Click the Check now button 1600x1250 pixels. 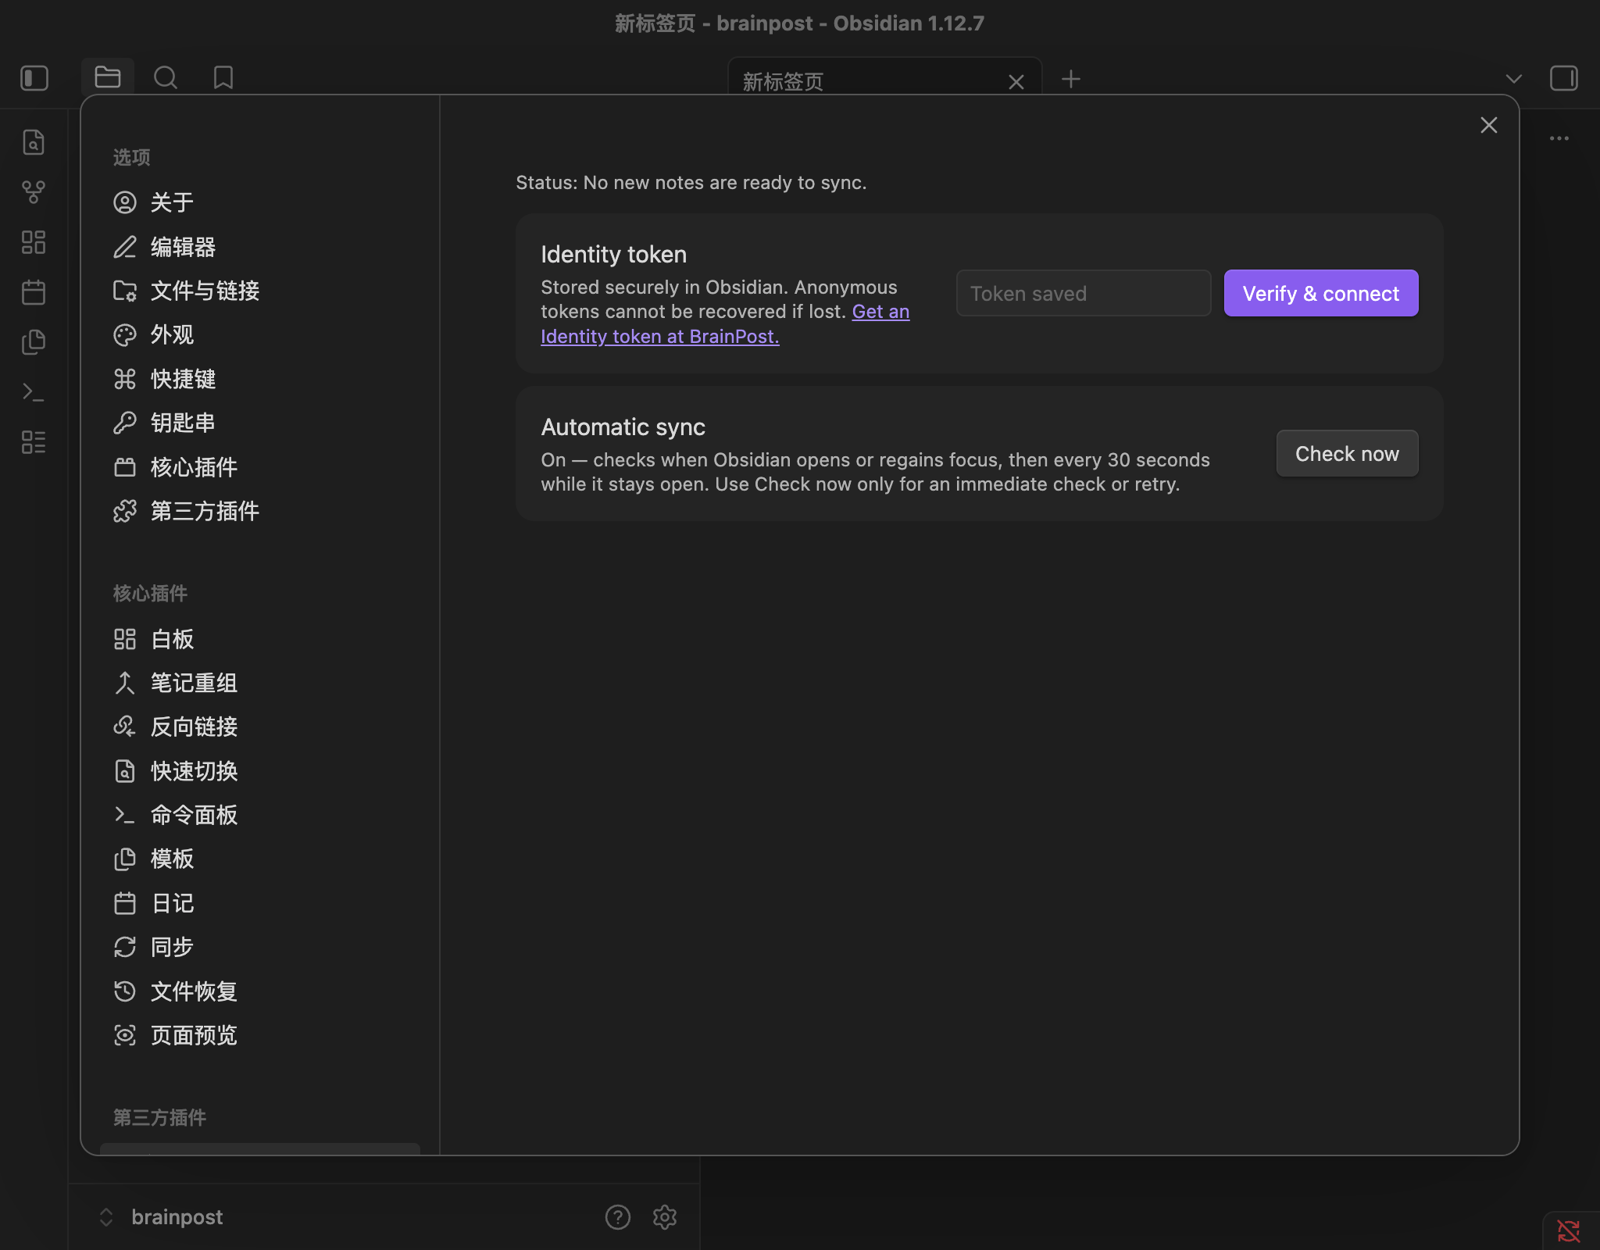click(x=1347, y=453)
